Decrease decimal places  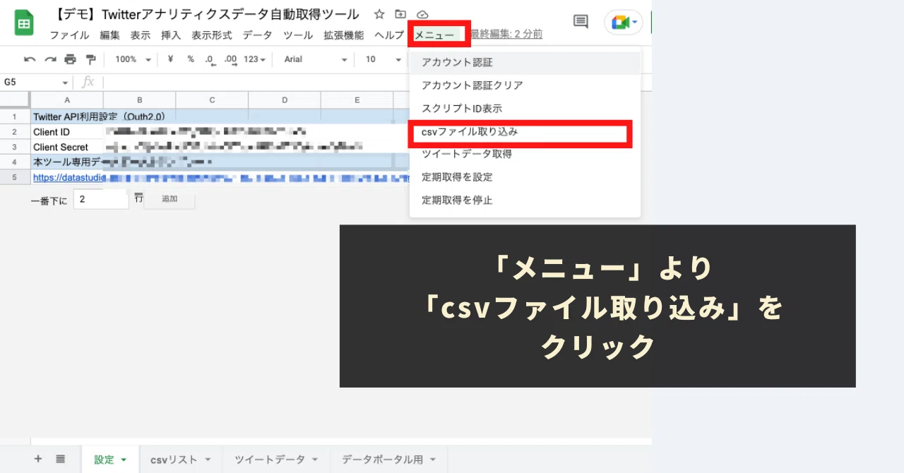coord(210,59)
